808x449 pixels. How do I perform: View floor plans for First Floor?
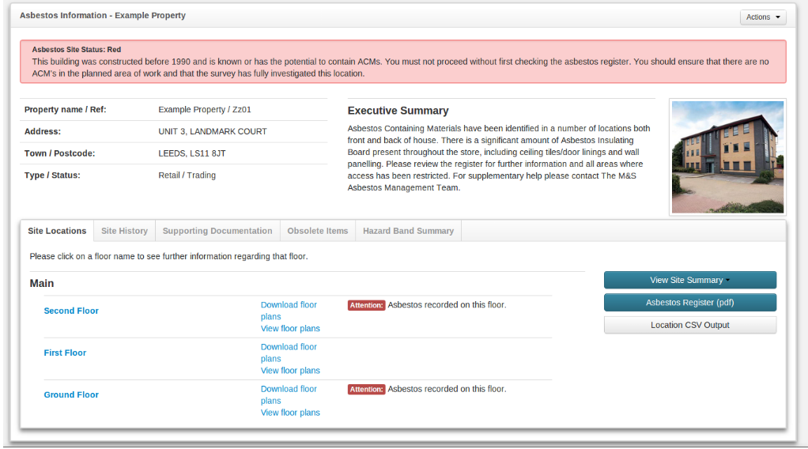(290, 370)
